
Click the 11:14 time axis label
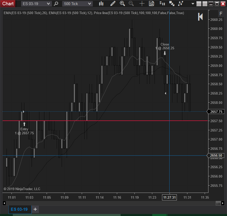click(x=100, y=197)
